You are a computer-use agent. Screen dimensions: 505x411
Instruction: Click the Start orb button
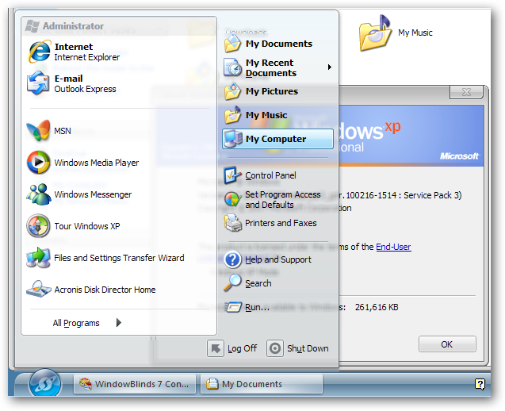pos(45,384)
